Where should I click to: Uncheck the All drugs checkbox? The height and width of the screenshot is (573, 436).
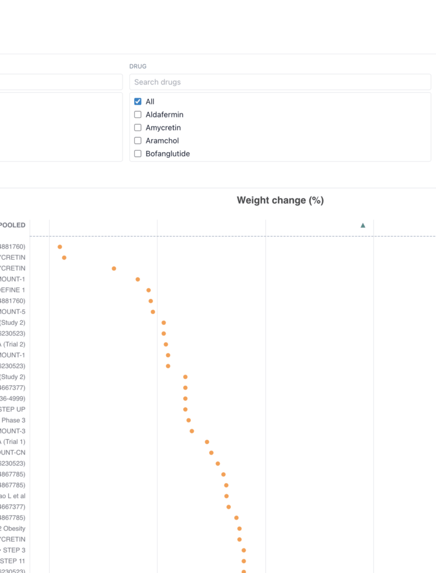click(138, 102)
